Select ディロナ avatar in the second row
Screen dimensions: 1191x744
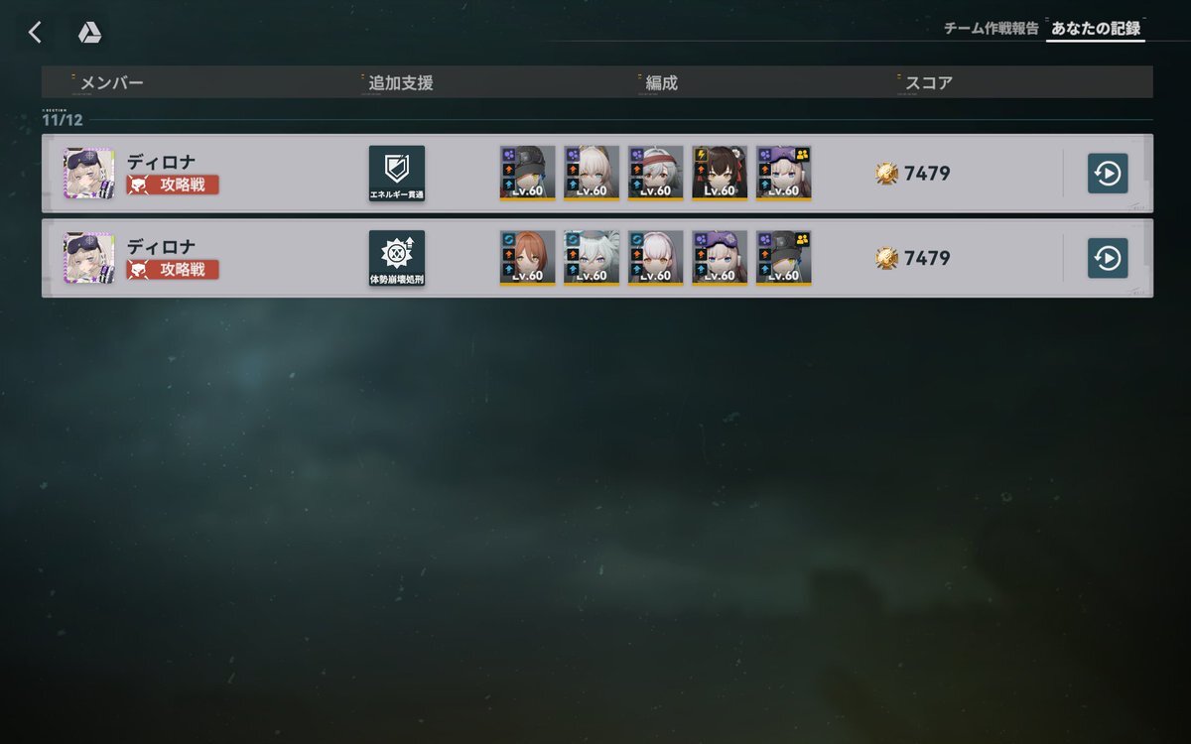(89, 259)
